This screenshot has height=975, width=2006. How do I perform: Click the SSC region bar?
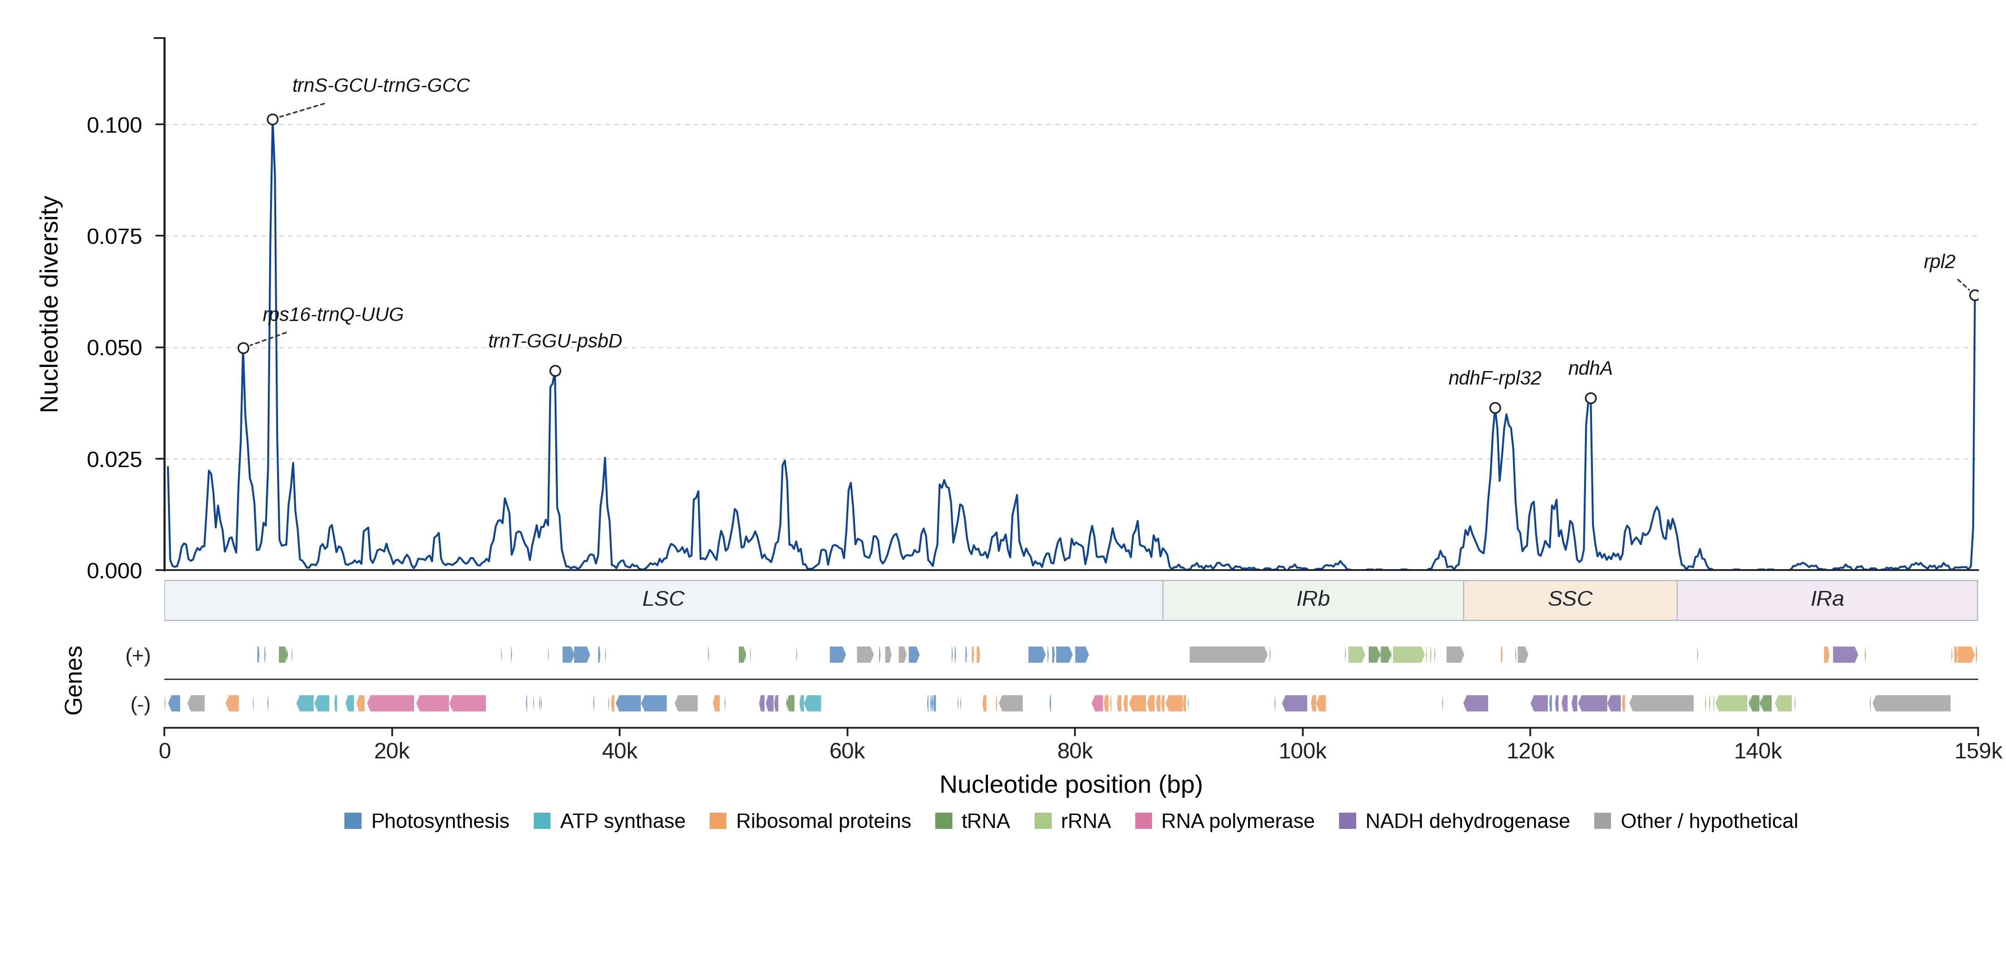1570,600
